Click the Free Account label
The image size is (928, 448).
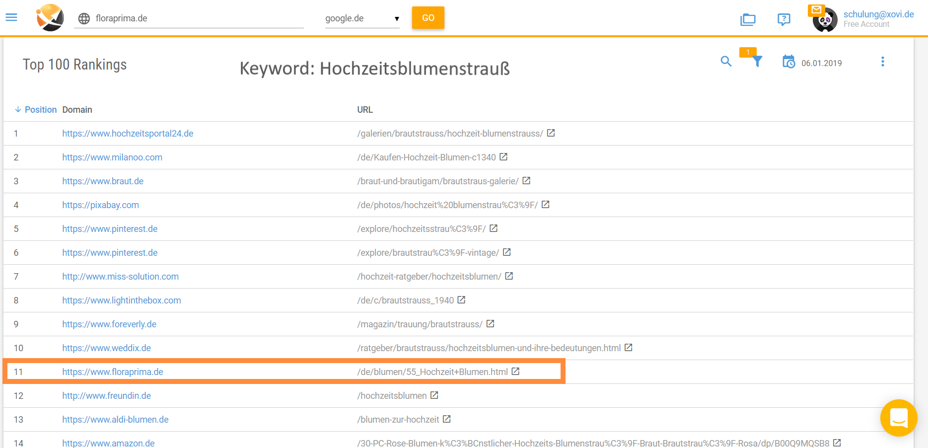pyautogui.click(x=866, y=24)
